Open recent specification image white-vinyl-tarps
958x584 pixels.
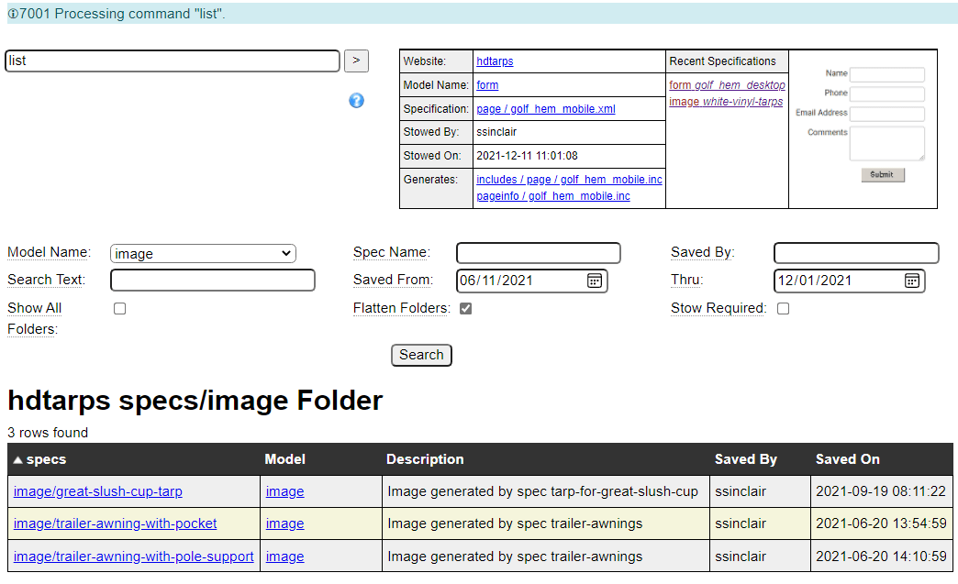(726, 102)
